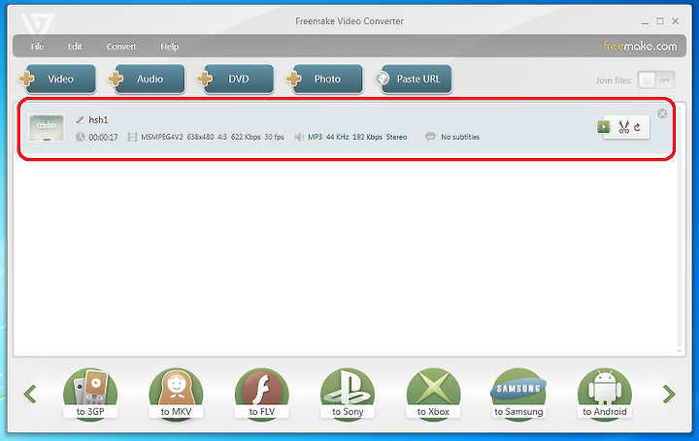Choose the to Samsung output format

tap(518, 394)
